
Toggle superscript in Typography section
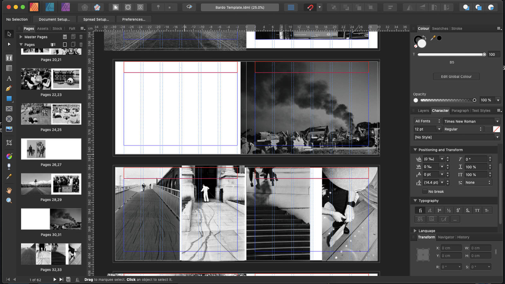pos(458,210)
